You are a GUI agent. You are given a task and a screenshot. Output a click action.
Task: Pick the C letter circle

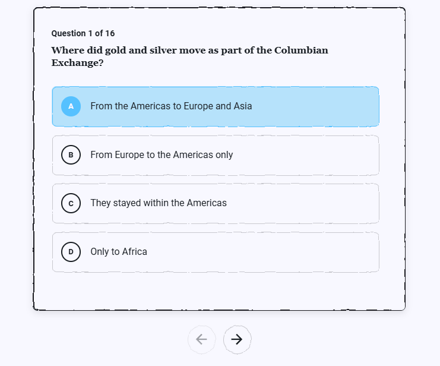click(71, 203)
